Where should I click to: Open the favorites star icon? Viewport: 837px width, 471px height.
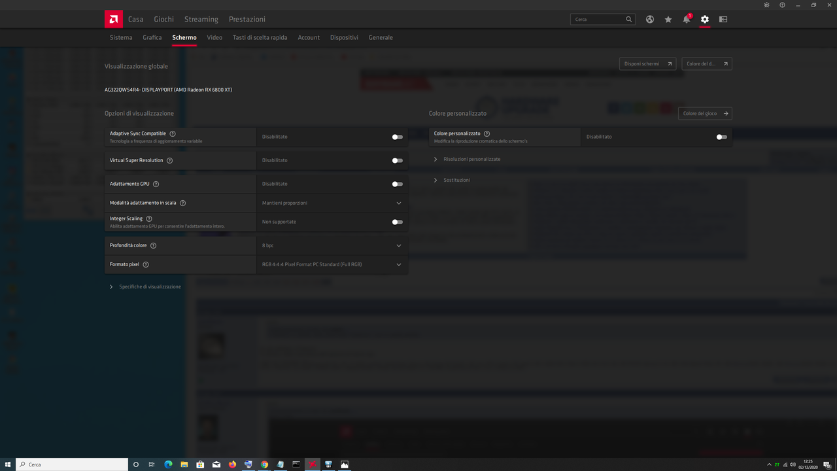coord(668,19)
